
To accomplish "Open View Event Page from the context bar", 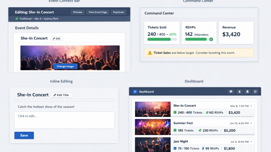I will tap(98, 12).
